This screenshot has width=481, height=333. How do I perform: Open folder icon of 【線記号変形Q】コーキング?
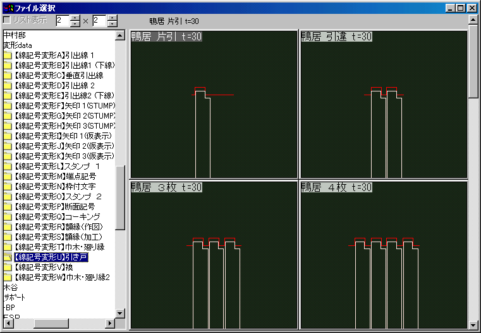8,217
